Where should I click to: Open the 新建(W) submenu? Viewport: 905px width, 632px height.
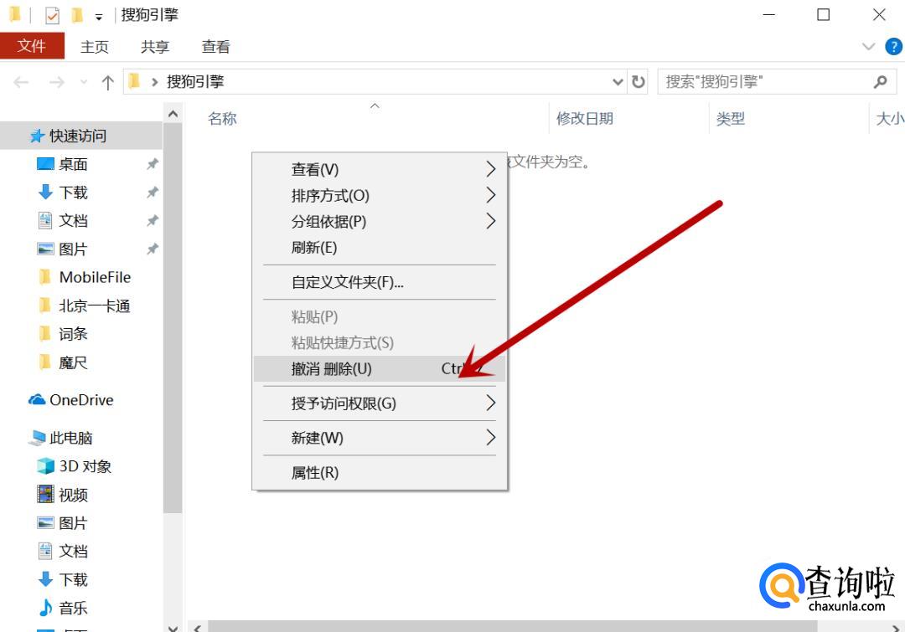tap(380, 439)
